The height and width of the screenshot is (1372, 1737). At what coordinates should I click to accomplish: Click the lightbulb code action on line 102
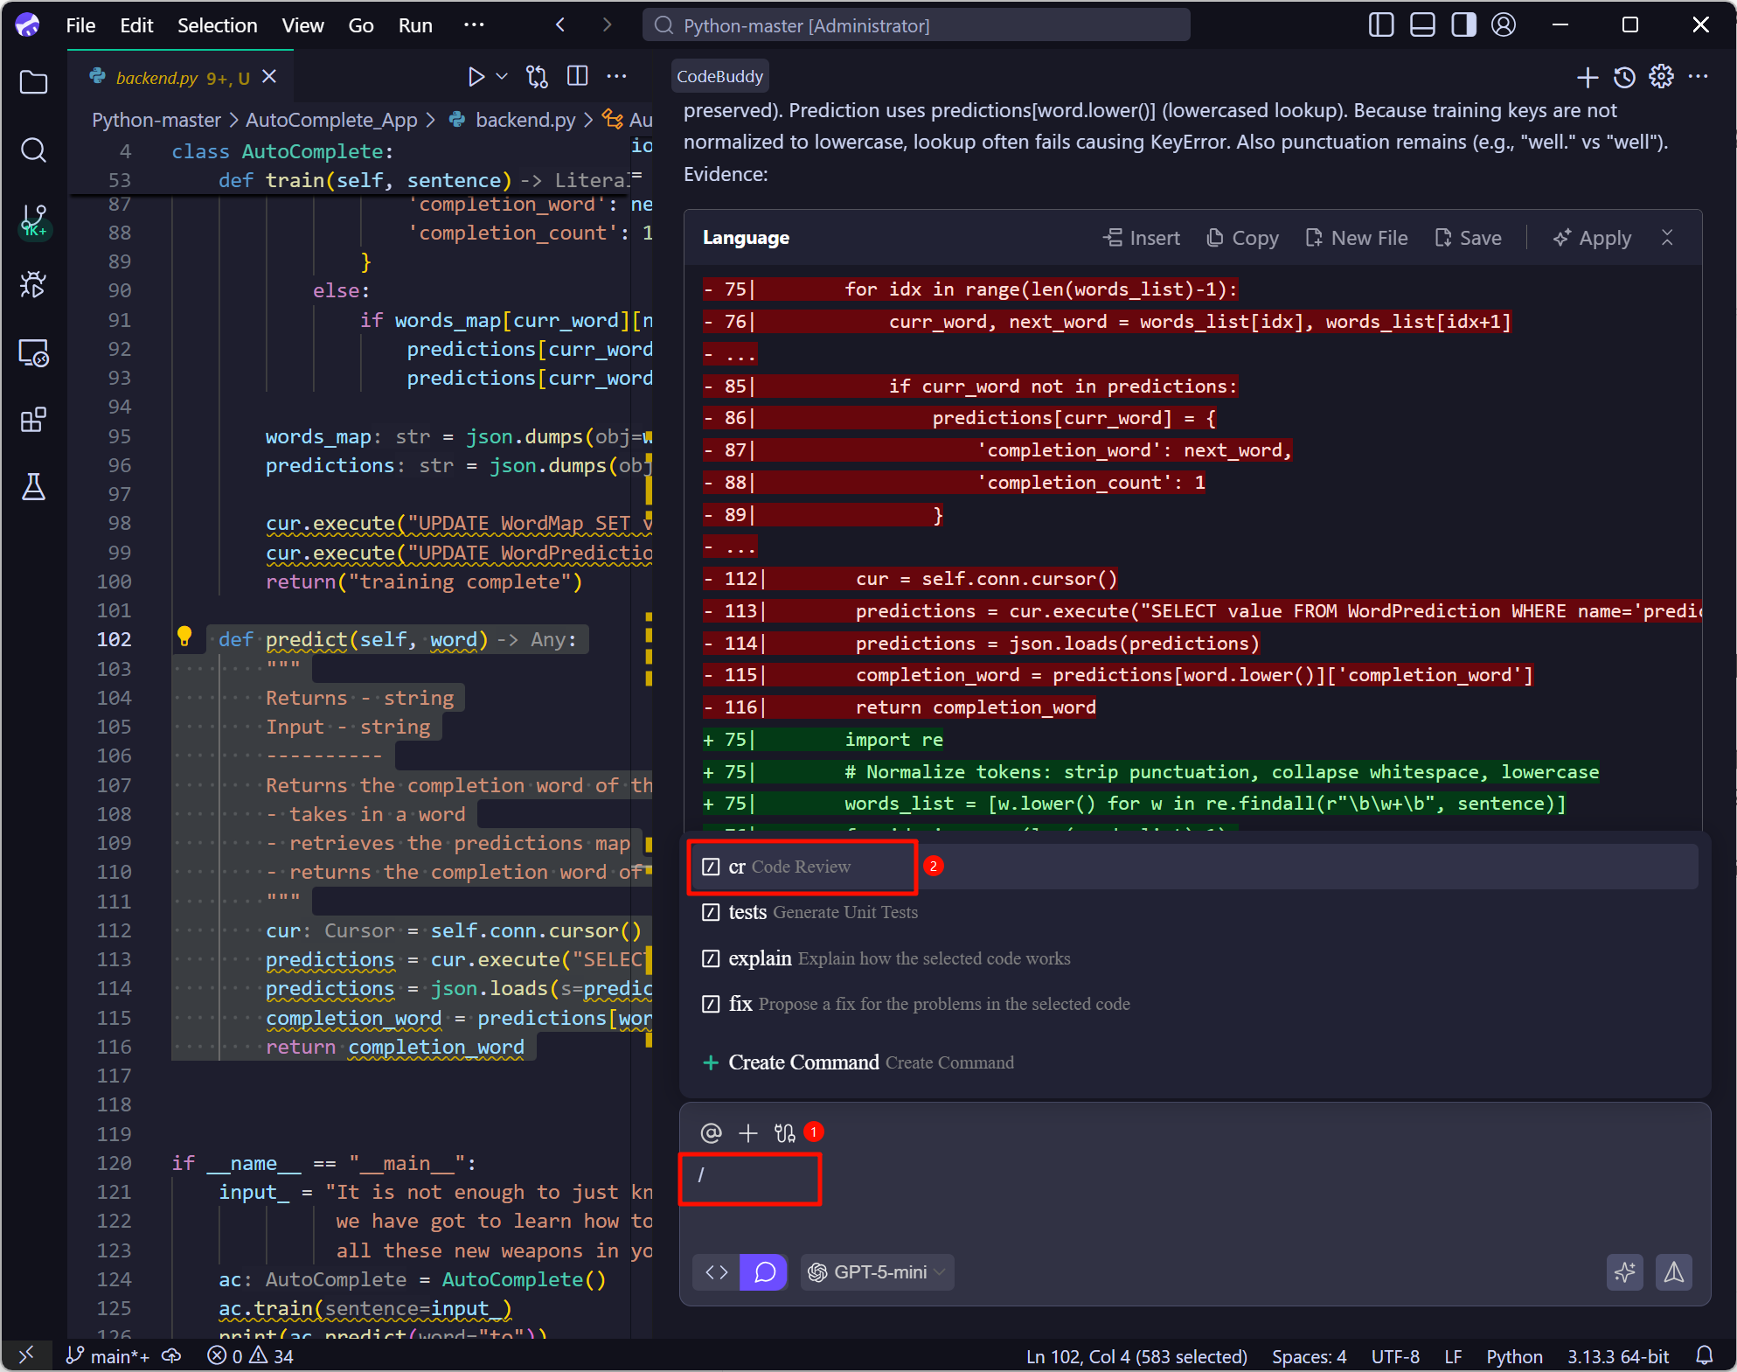pos(184,637)
